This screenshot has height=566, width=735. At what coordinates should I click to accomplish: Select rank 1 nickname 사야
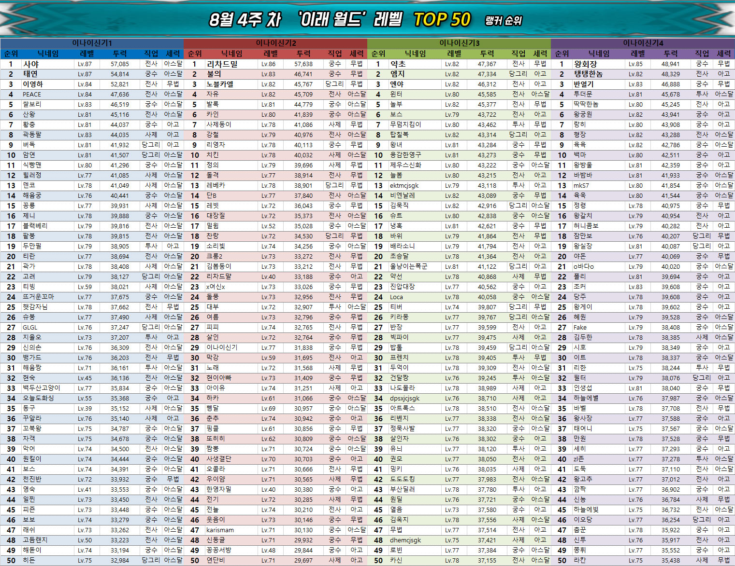coord(31,64)
